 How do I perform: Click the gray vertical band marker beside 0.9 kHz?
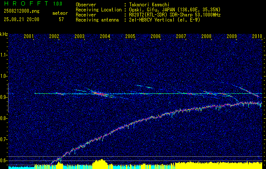coord(8,98)
